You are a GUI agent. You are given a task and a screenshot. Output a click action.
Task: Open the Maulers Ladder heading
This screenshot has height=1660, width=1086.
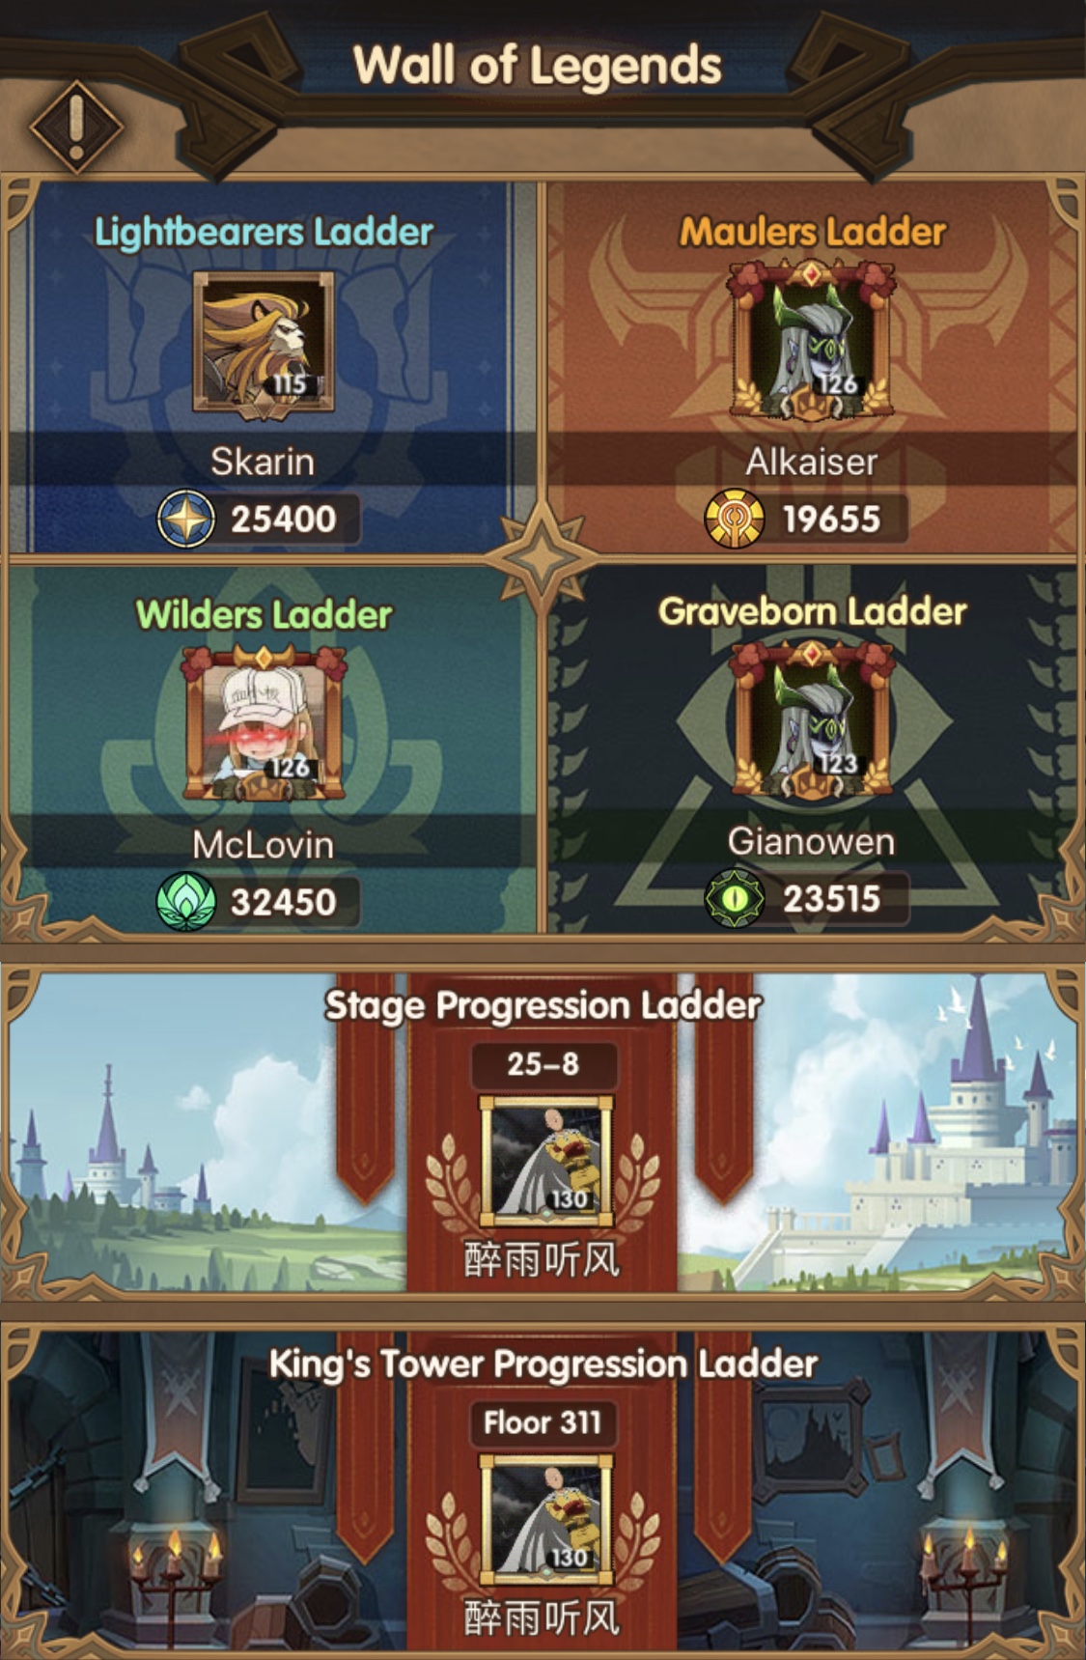click(812, 232)
